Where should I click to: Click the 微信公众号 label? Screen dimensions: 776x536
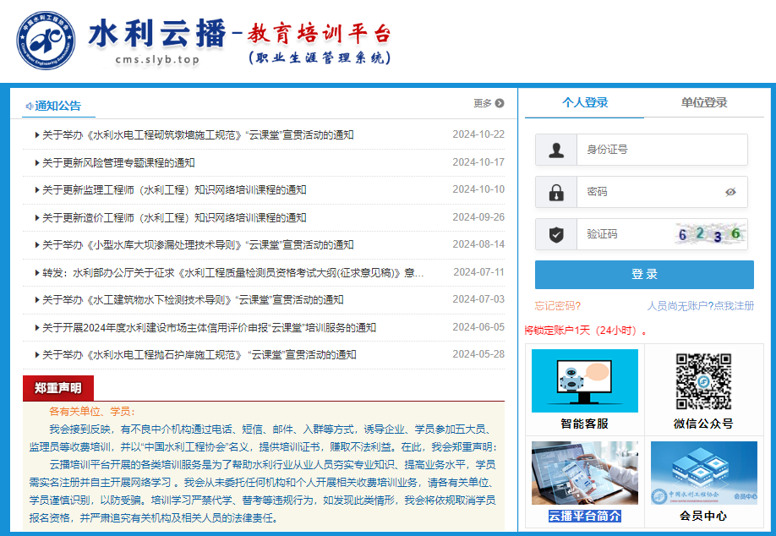click(x=703, y=424)
